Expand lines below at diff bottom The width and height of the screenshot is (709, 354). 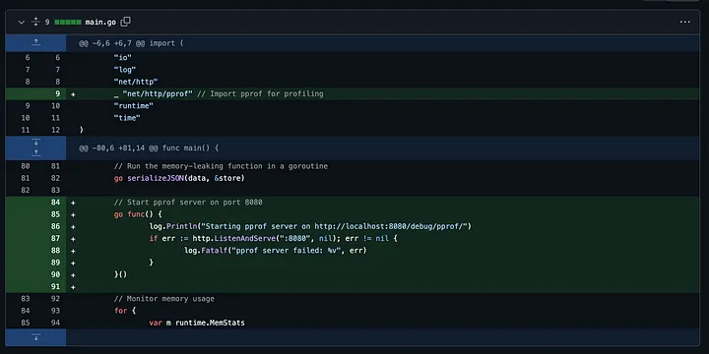[x=36, y=337]
